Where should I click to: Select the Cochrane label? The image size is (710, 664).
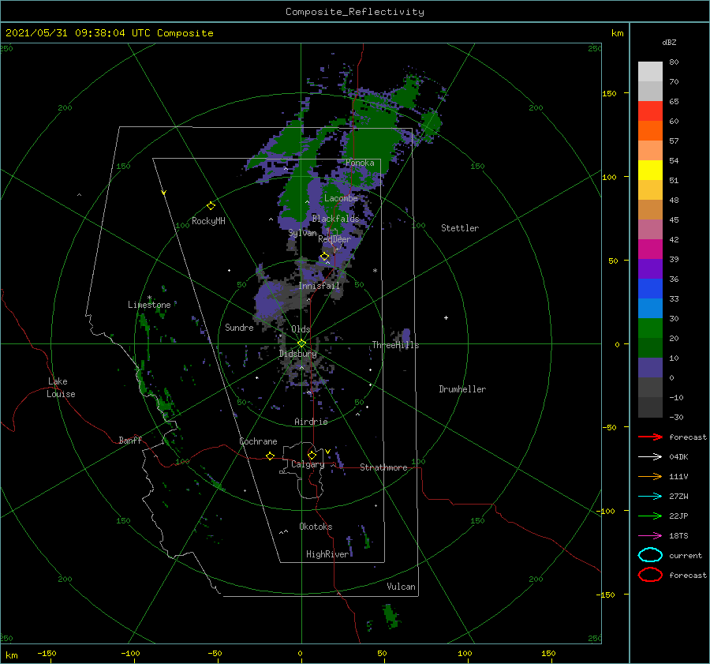click(x=258, y=441)
